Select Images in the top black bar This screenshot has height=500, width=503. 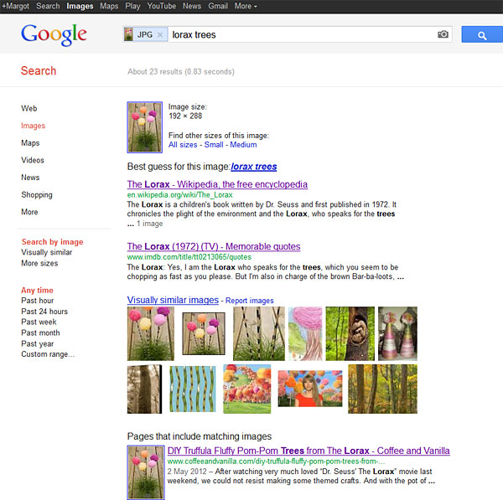[80, 6]
